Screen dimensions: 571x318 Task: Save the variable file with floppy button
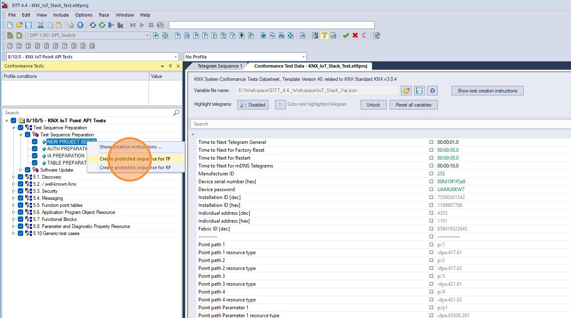(x=420, y=90)
